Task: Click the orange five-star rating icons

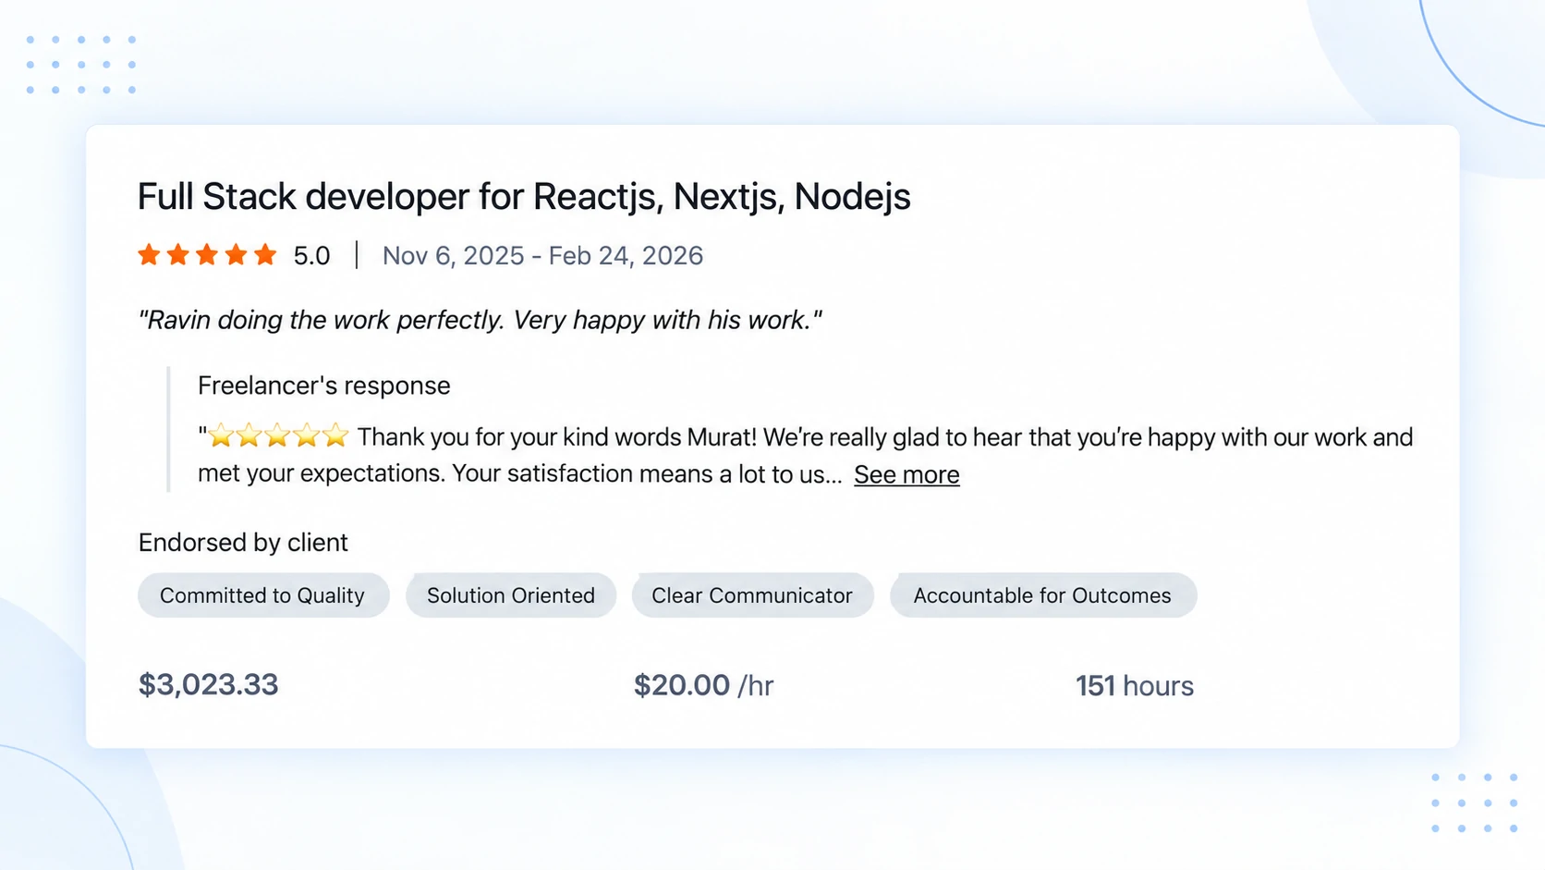Action: (x=207, y=255)
